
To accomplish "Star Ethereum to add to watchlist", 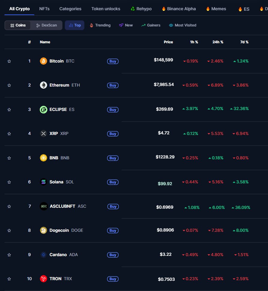I will [x=9, y=85].
